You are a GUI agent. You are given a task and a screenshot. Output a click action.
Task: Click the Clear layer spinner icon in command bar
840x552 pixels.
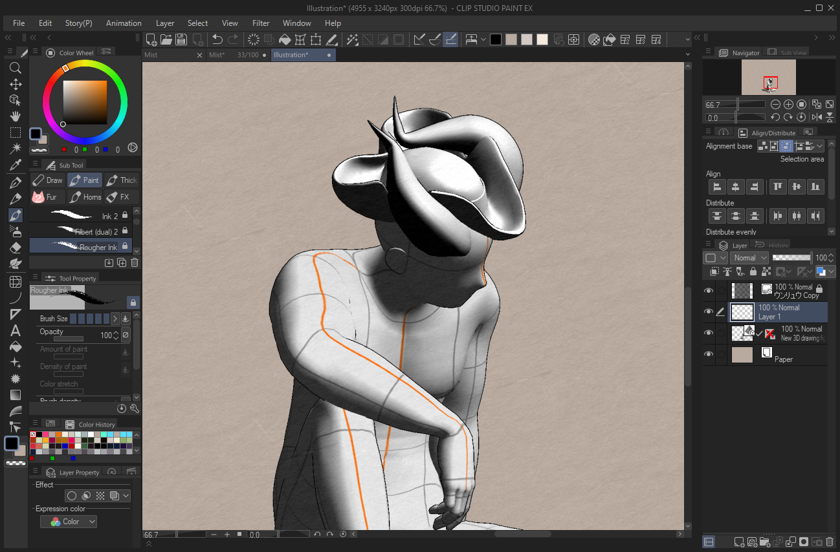coord(253,39)
